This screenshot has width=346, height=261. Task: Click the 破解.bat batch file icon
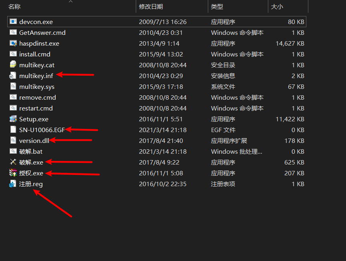point(13,151)
